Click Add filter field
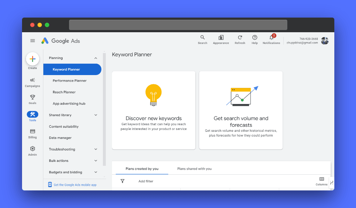The height and width of the screenshot is (208, 356). pyautogui.click(x=146, y=181)
